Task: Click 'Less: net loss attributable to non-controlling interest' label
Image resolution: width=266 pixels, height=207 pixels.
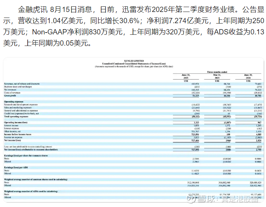Action: click(28, 147)
